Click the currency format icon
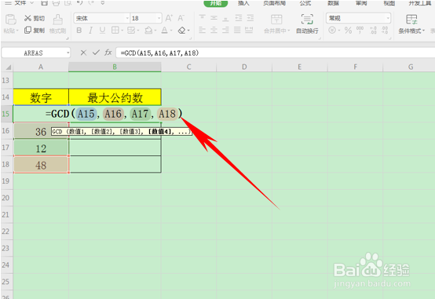Image resolution: width=435 pixels, height=299 pixels. [332, 30]
